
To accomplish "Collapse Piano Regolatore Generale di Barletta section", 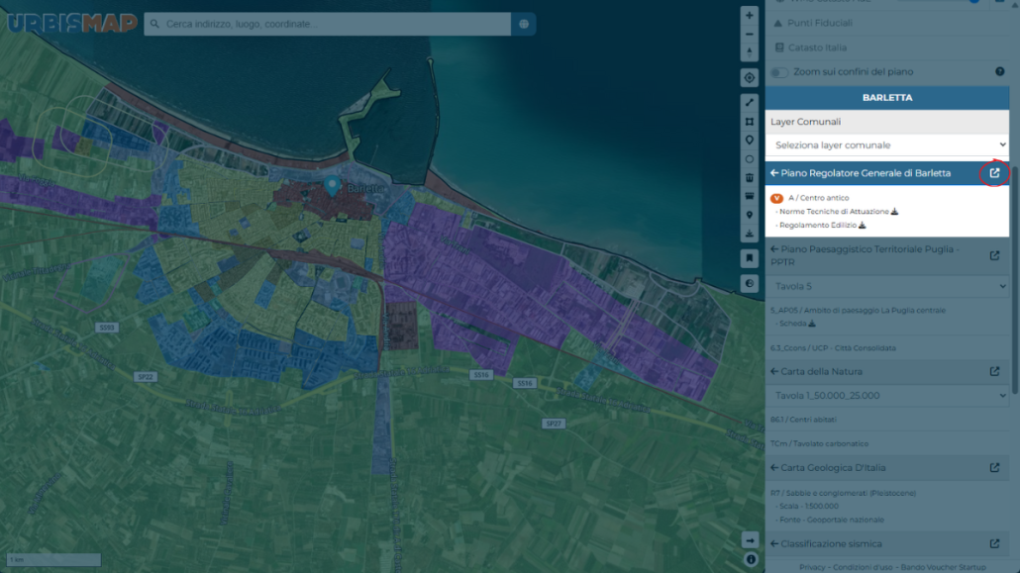I will tap(774, 173).
